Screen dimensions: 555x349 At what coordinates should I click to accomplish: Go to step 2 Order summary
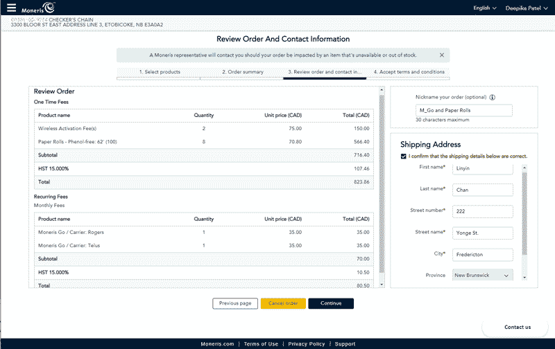[243, 72]
